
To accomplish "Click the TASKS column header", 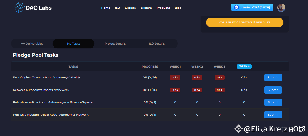I will coord(73,67).
